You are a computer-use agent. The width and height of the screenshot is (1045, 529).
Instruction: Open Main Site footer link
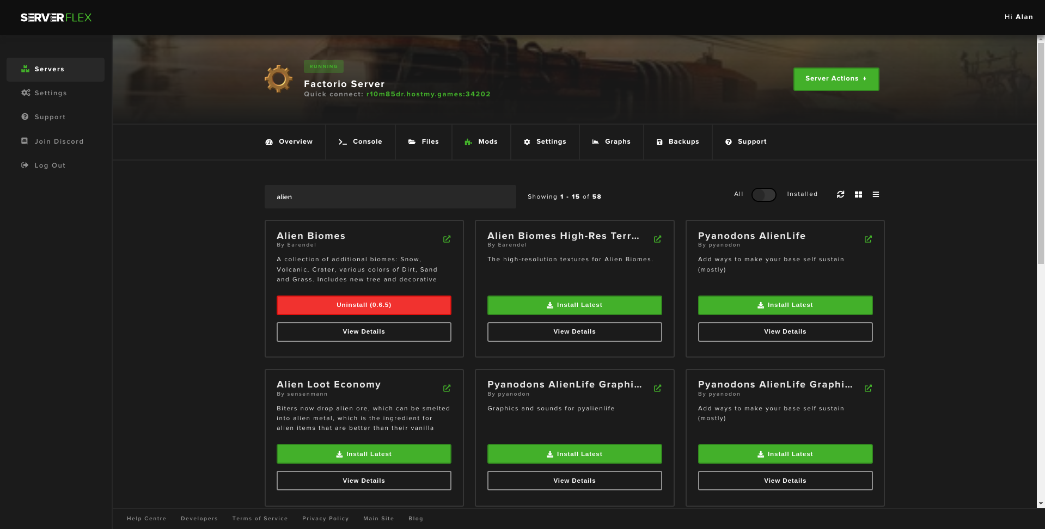click(378, 519)
